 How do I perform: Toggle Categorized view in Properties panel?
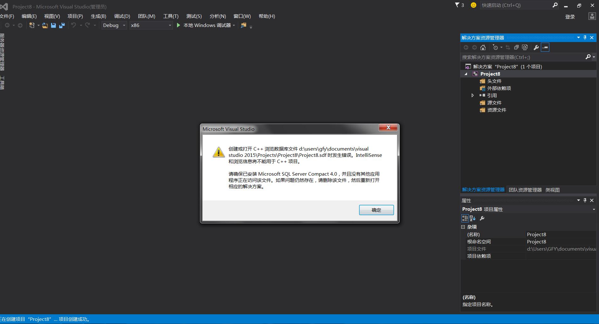tap(465, 218)
